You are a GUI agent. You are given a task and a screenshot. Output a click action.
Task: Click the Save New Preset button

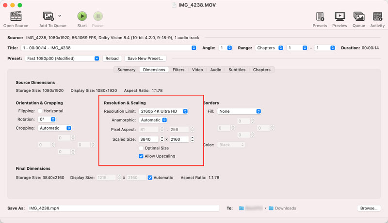[145, 59]
